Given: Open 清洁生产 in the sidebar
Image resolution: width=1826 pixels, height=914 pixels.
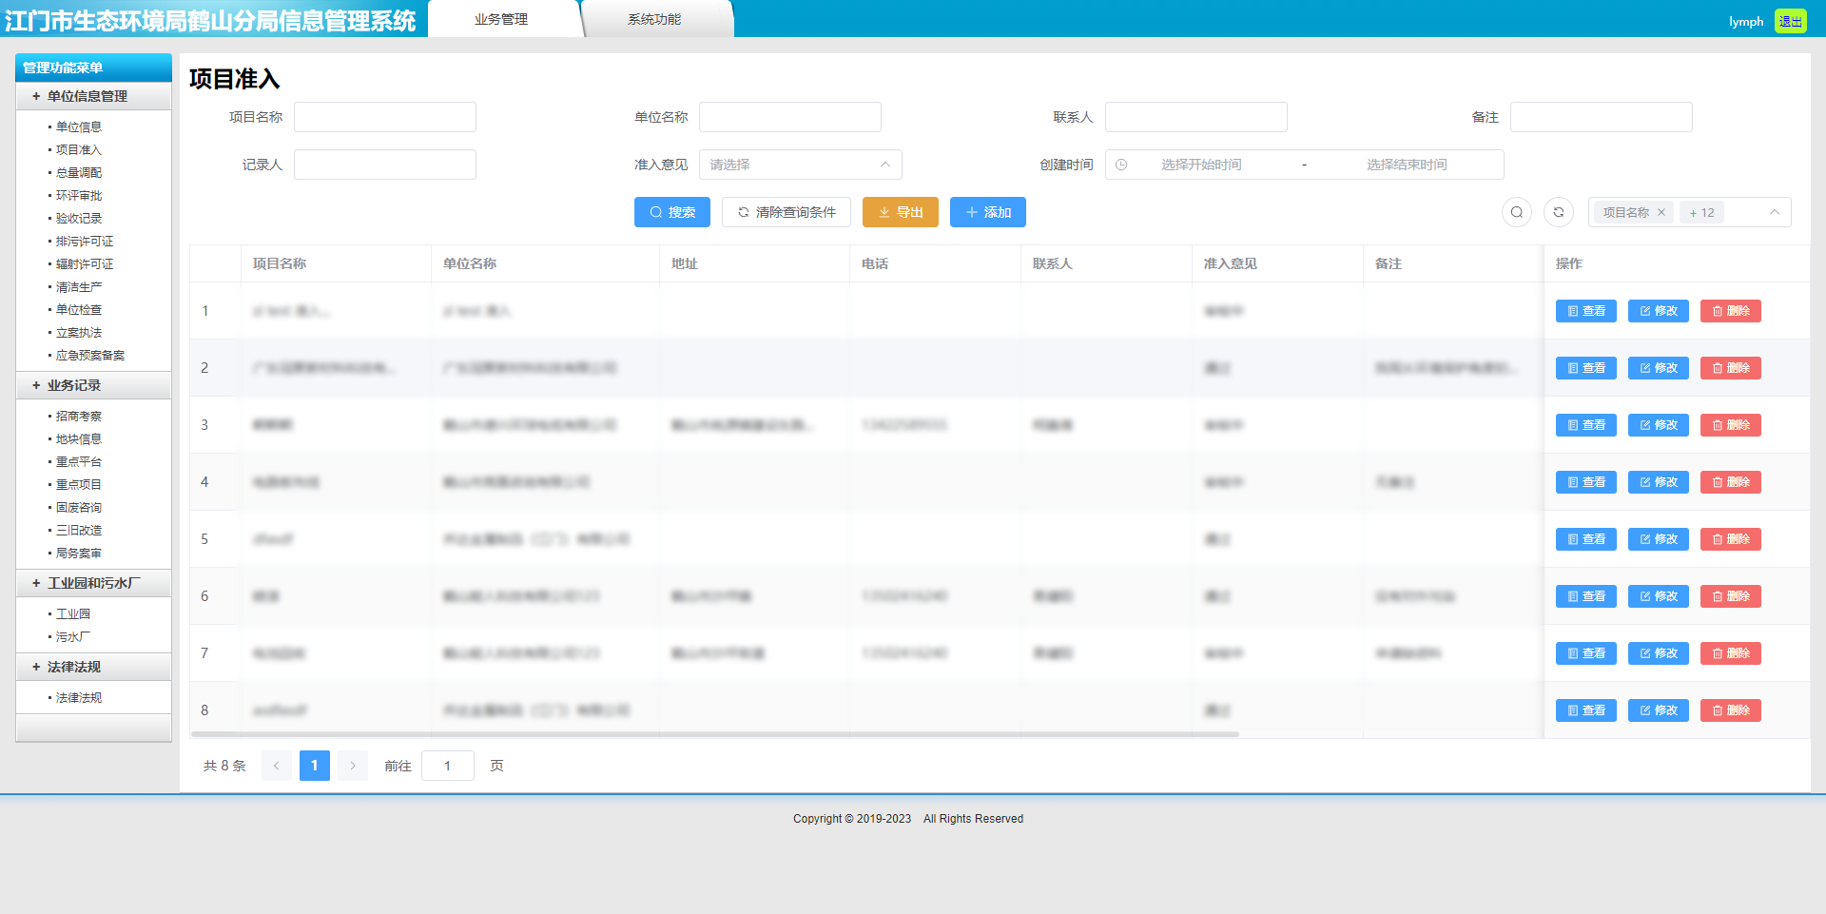Looking at the screenshot, I should tap(78, 286).
